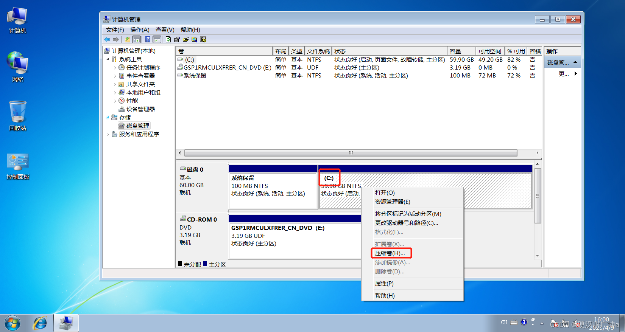Select 设备管理器 in the tree
The image size is (625, 332).
[x=140, y=109]
